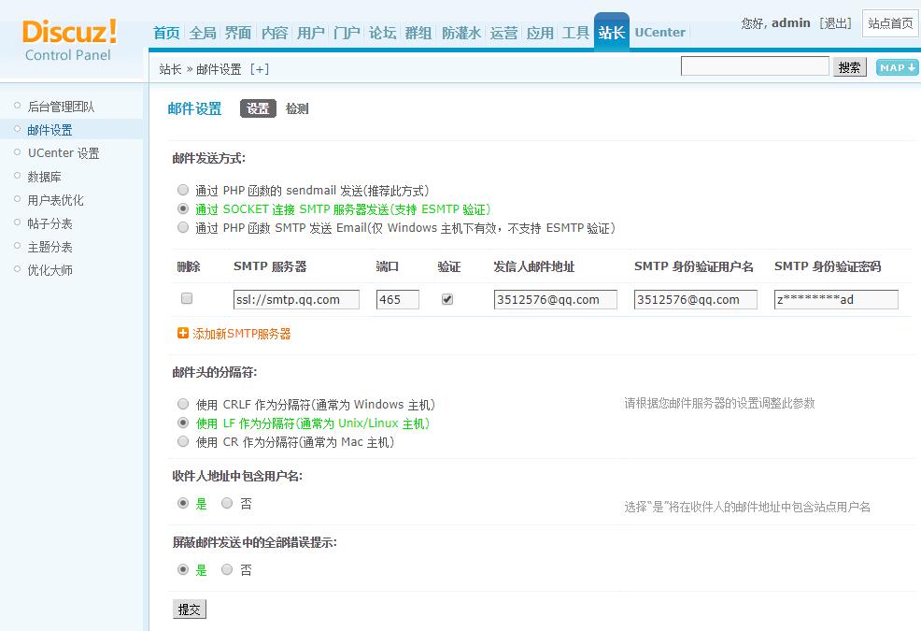Image resolution: width=921 pixels, height=631 pixels.
Task: Select CRLF as the mail header separator
Action: [x=183, y=404]
